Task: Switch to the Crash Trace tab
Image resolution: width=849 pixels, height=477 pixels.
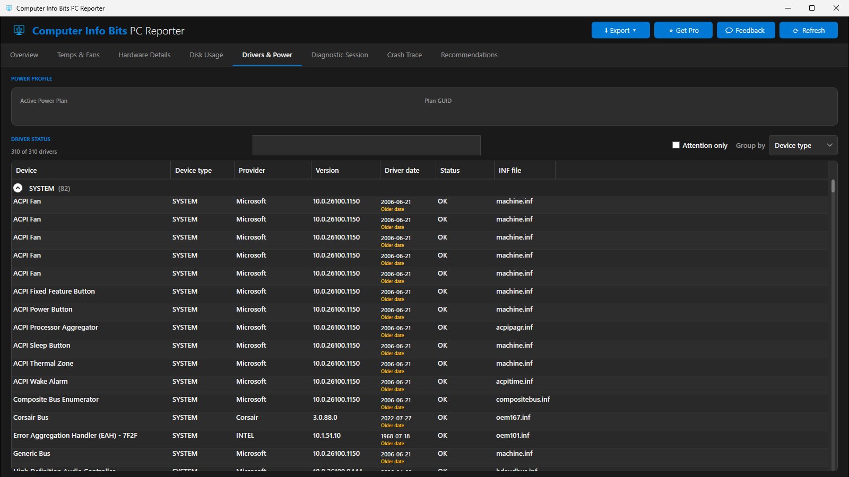Action: pos(404,55)
